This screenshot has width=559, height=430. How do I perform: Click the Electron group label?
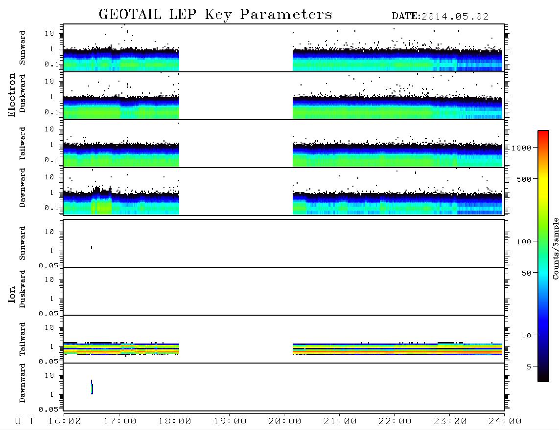pos(12,95)
